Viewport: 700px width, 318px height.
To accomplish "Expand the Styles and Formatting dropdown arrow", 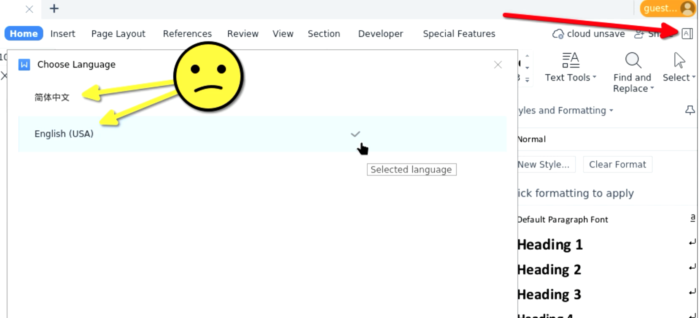I will pos(611,110).
